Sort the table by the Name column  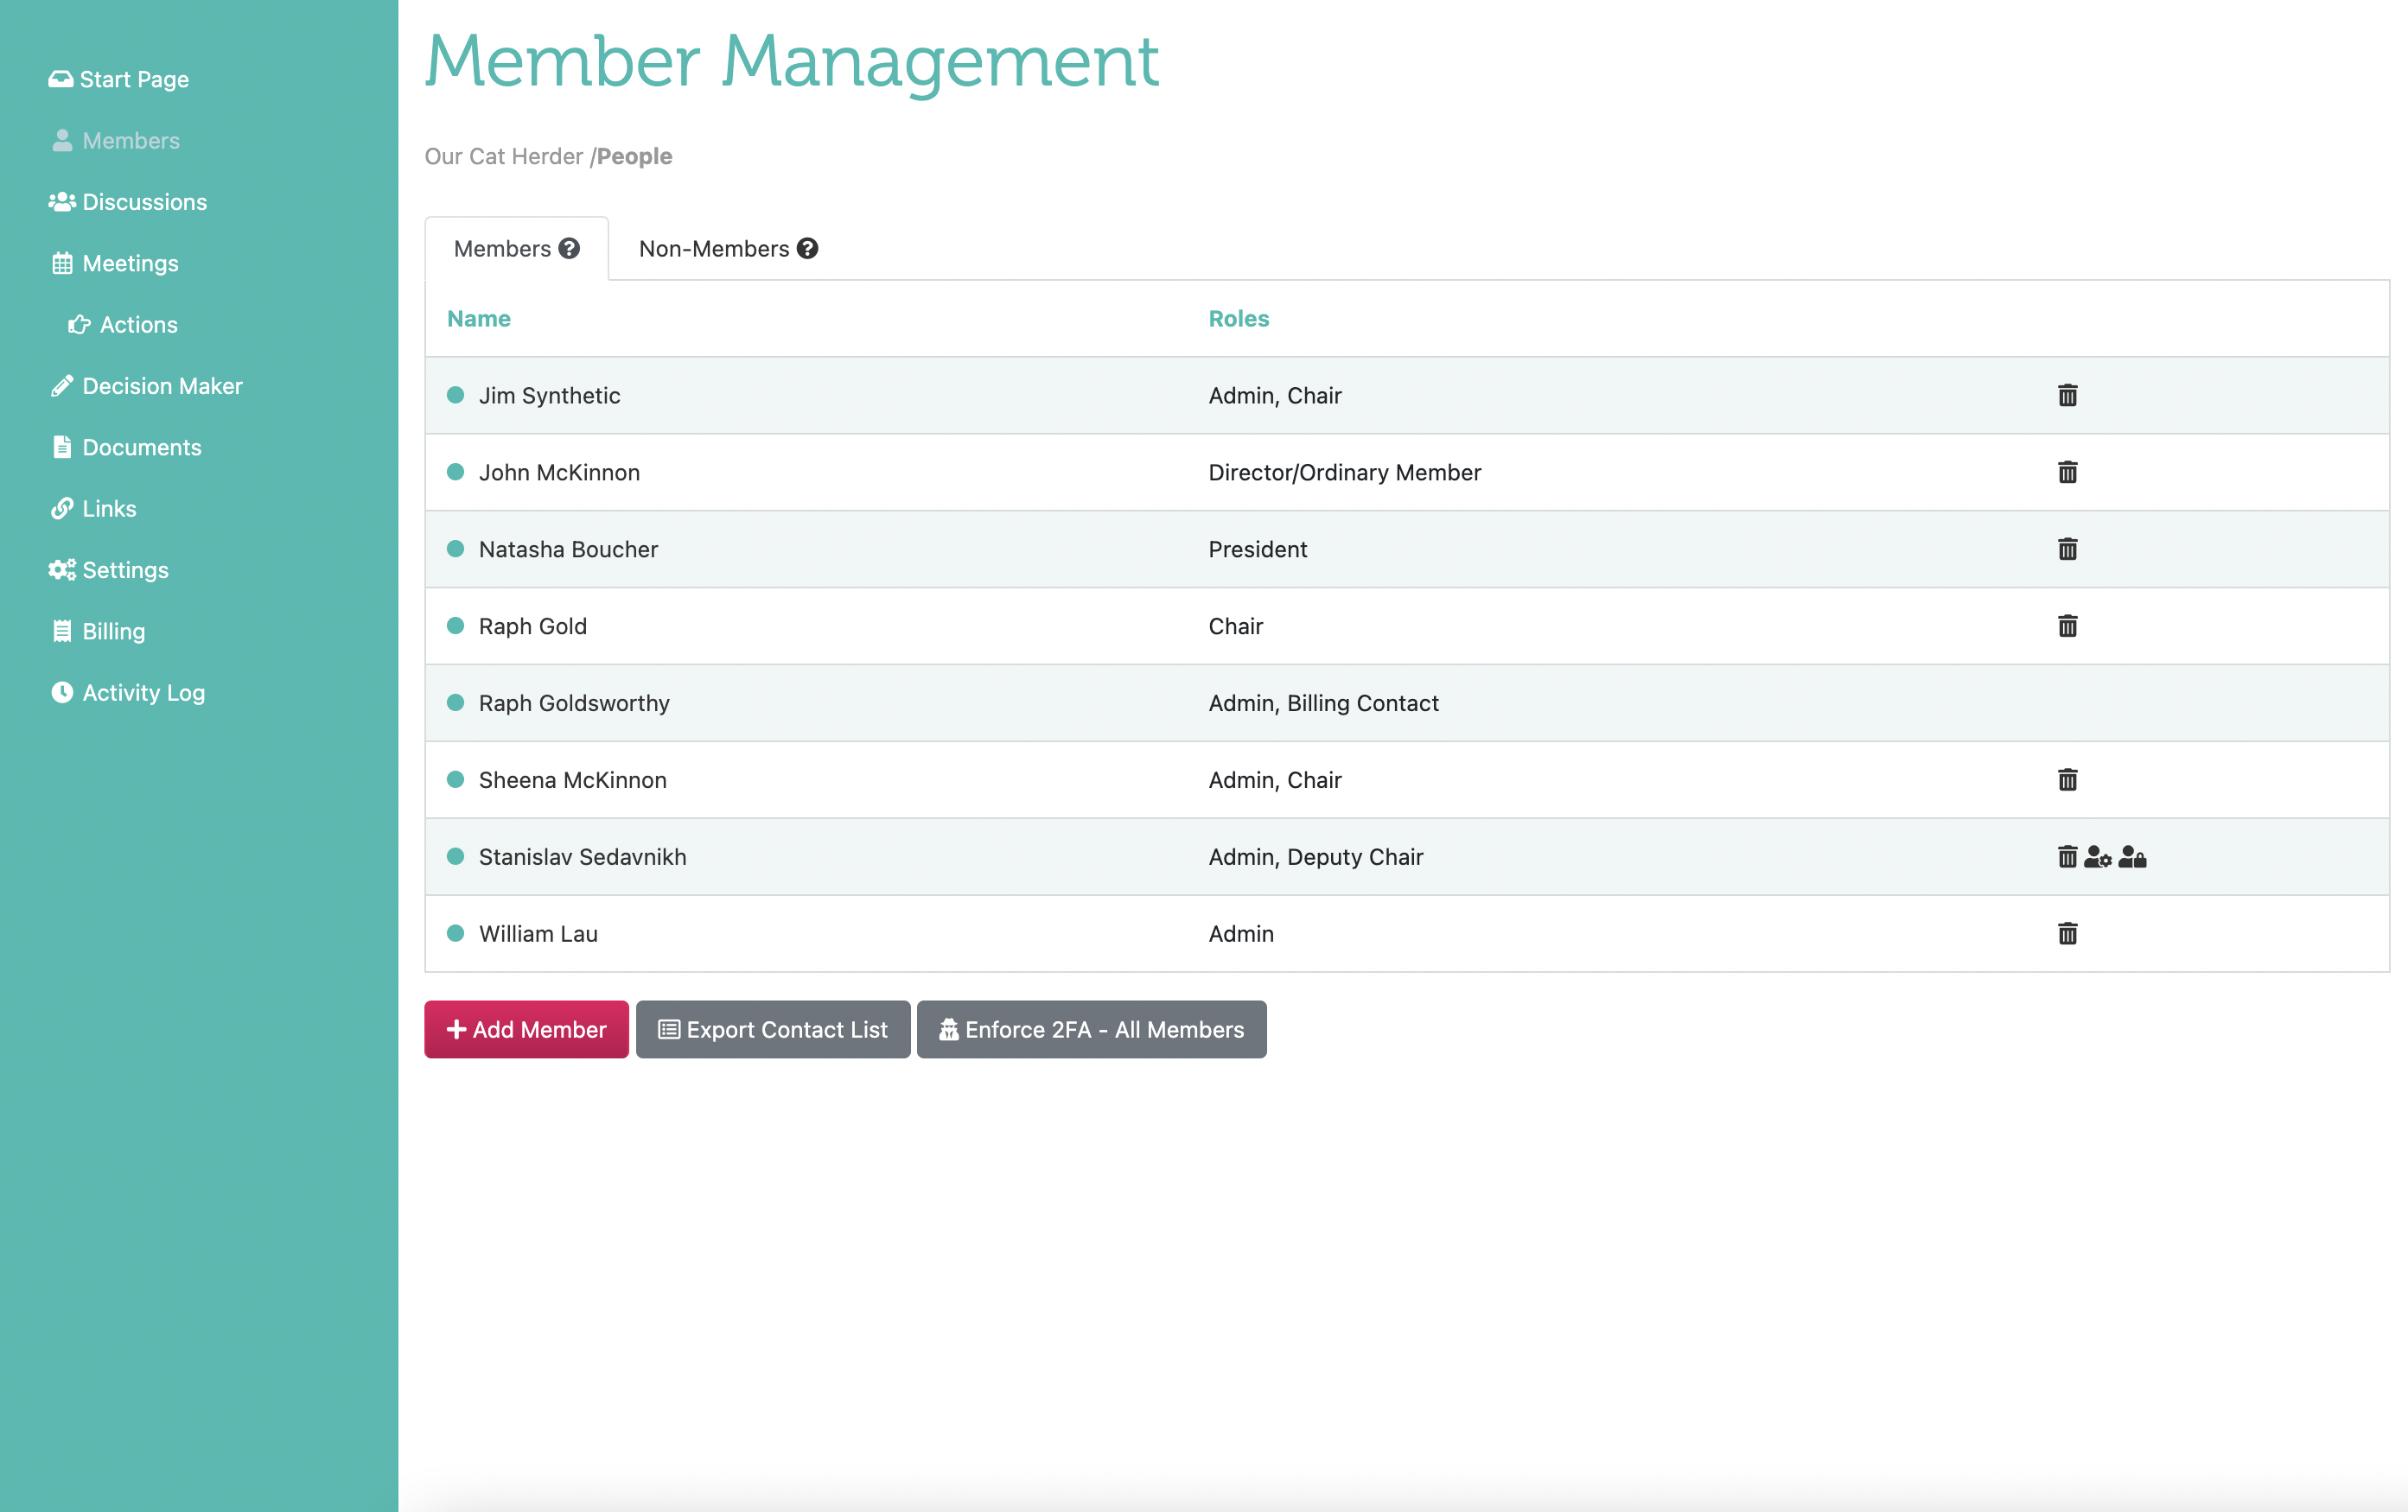coord(478,318)
